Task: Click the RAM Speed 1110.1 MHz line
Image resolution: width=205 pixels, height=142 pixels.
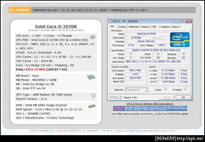Action: point(49,109)
